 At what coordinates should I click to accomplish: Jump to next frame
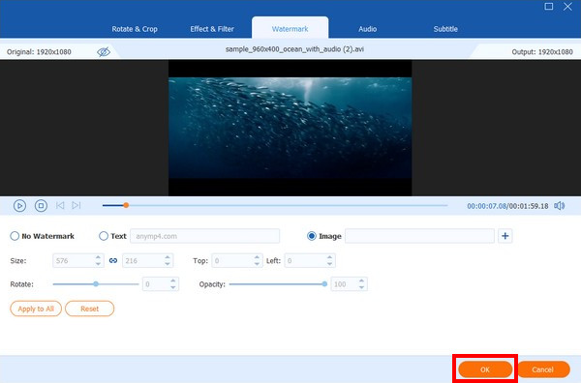(x=76, y=205)
